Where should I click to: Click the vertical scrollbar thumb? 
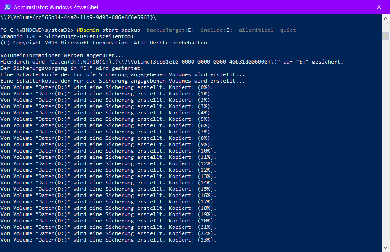click(385, 36)
